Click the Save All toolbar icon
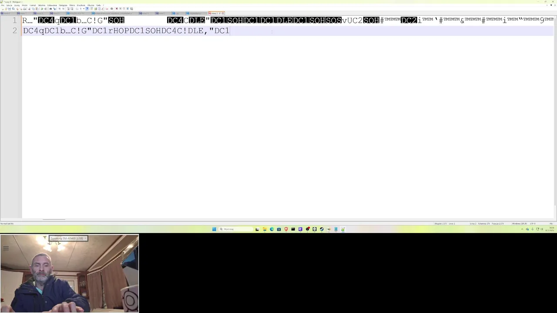This screenshot has height=313, width=557. (13, 9)
